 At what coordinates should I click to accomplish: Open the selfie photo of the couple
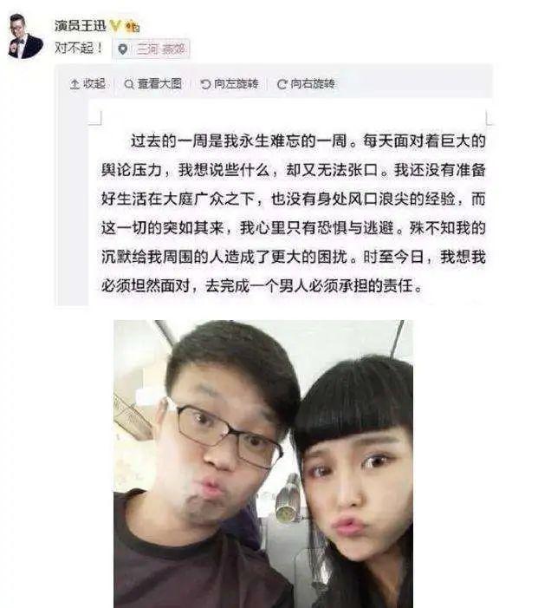click(263, 464)
